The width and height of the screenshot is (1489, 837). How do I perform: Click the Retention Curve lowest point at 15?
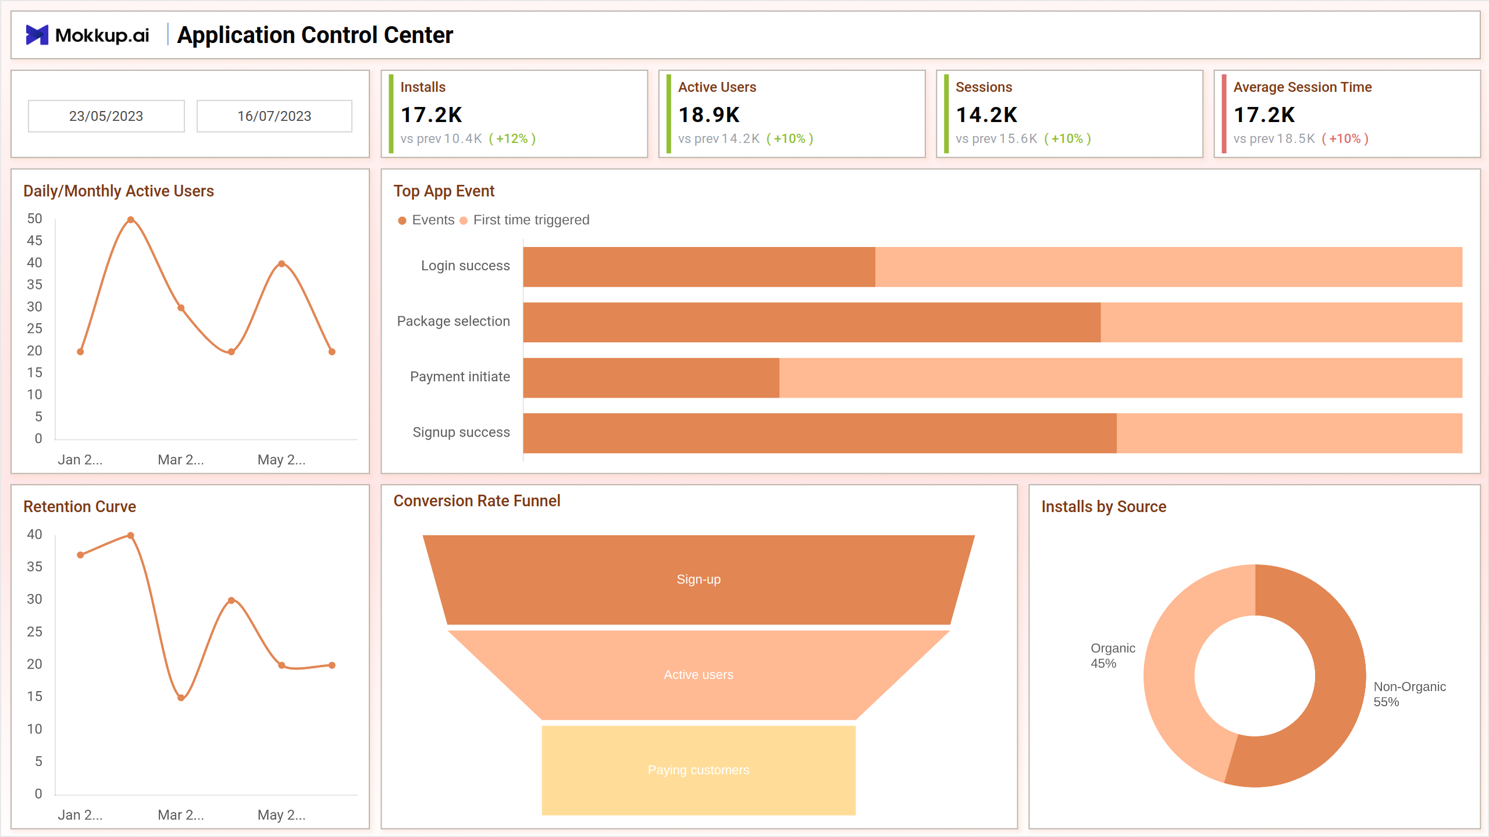click(x=181, y=697)
